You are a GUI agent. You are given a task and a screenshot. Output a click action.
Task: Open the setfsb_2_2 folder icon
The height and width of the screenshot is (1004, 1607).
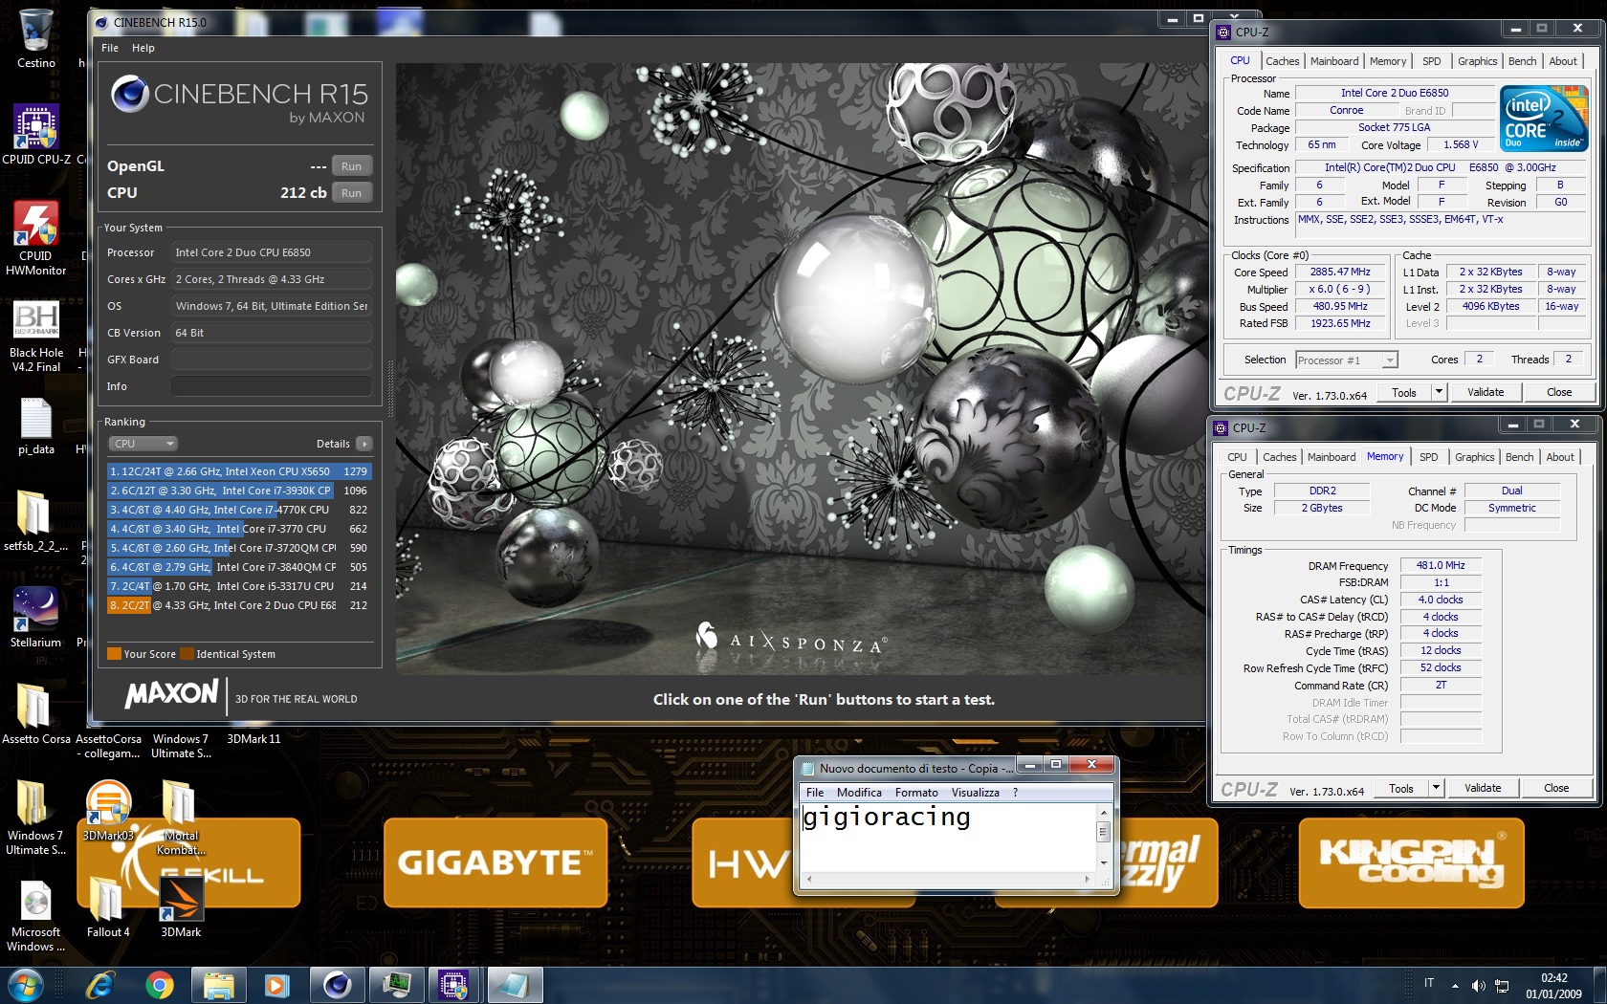pyautogui.click(x=36, y=521)
